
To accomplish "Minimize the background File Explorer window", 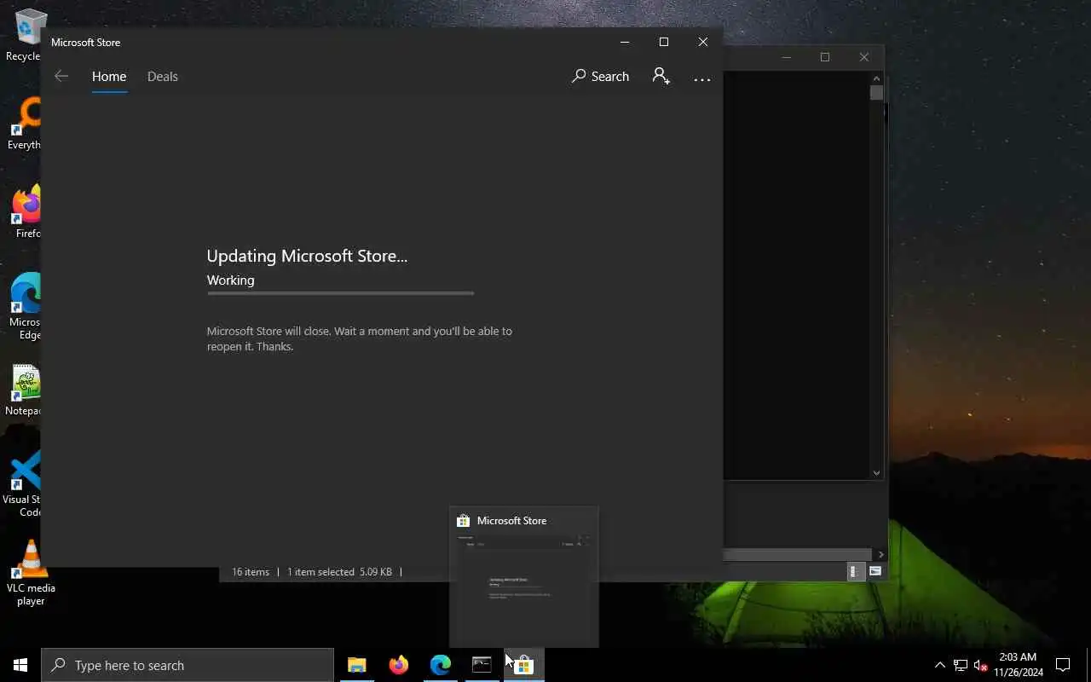I will click(x=786, y=57).
